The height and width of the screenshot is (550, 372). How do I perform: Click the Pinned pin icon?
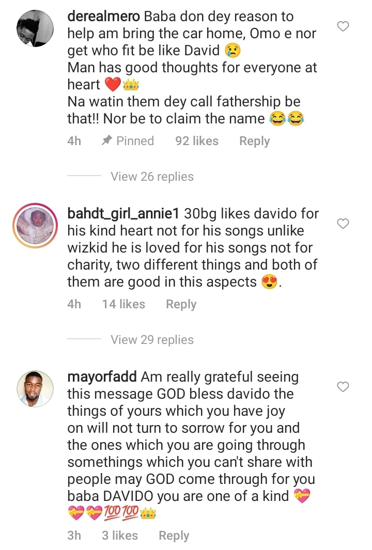107,140
